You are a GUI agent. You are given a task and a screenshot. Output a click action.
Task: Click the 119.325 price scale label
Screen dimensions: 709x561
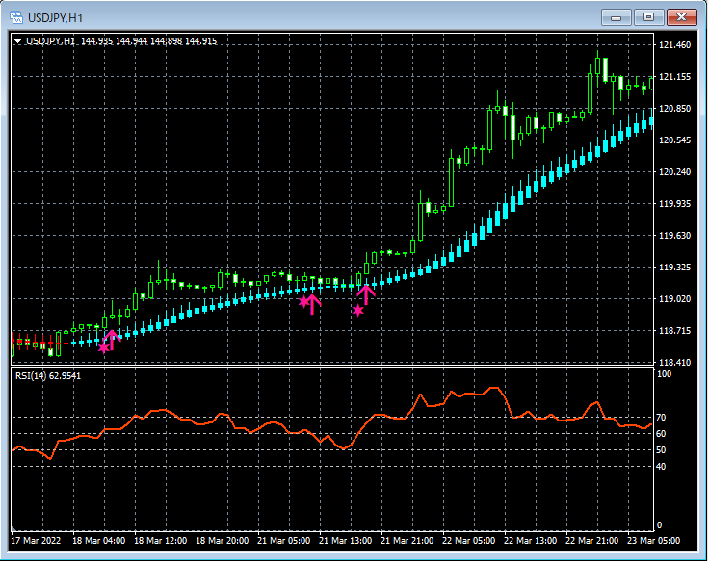point(674,267)
